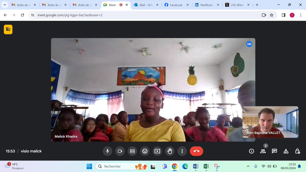Go forward in the browser
The height and width of the screenshot is (172, 306).
point(14,15)
